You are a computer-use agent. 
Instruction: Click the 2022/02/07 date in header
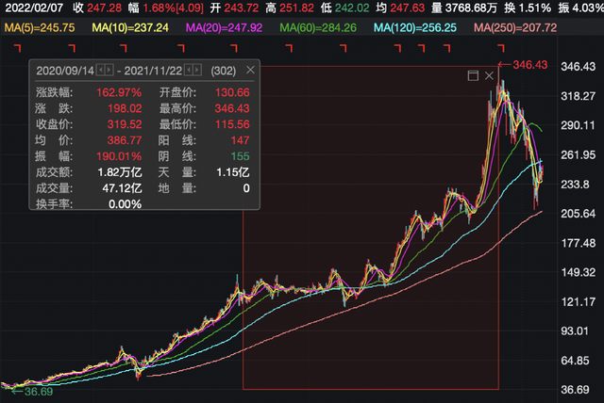click(x=33, y=8)
